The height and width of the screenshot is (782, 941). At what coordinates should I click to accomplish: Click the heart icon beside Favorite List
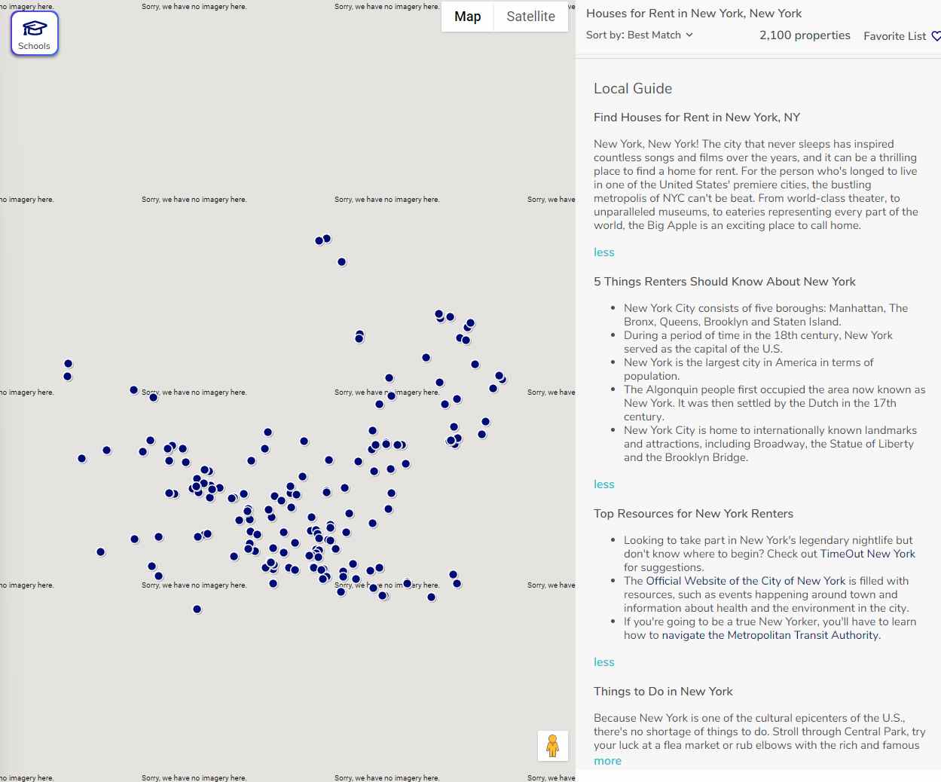936,36
